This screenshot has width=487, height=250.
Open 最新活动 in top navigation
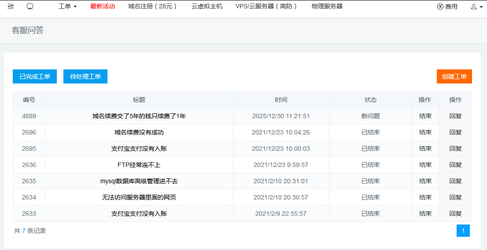click(x=103, y=7)
